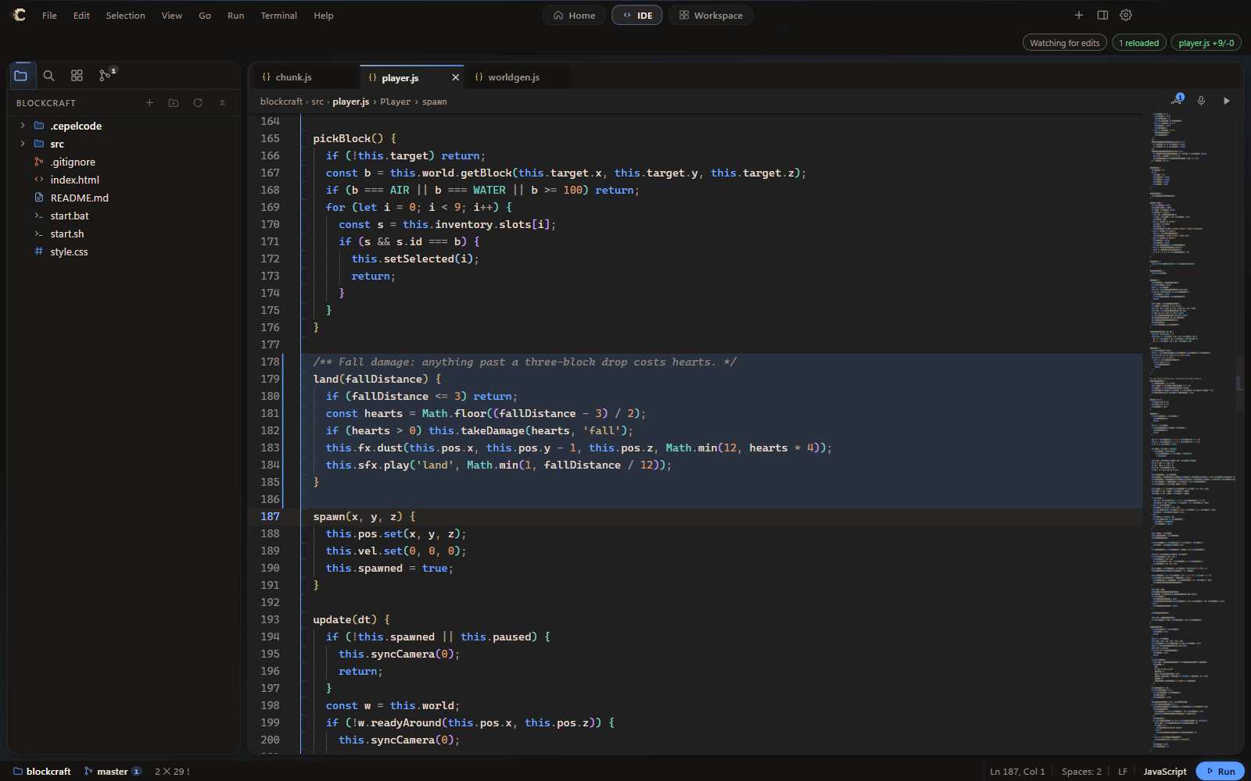Collapse all folders in explorer
Image resolution: width=1251 pixels, height=781 pixels.
pos(222,102)
